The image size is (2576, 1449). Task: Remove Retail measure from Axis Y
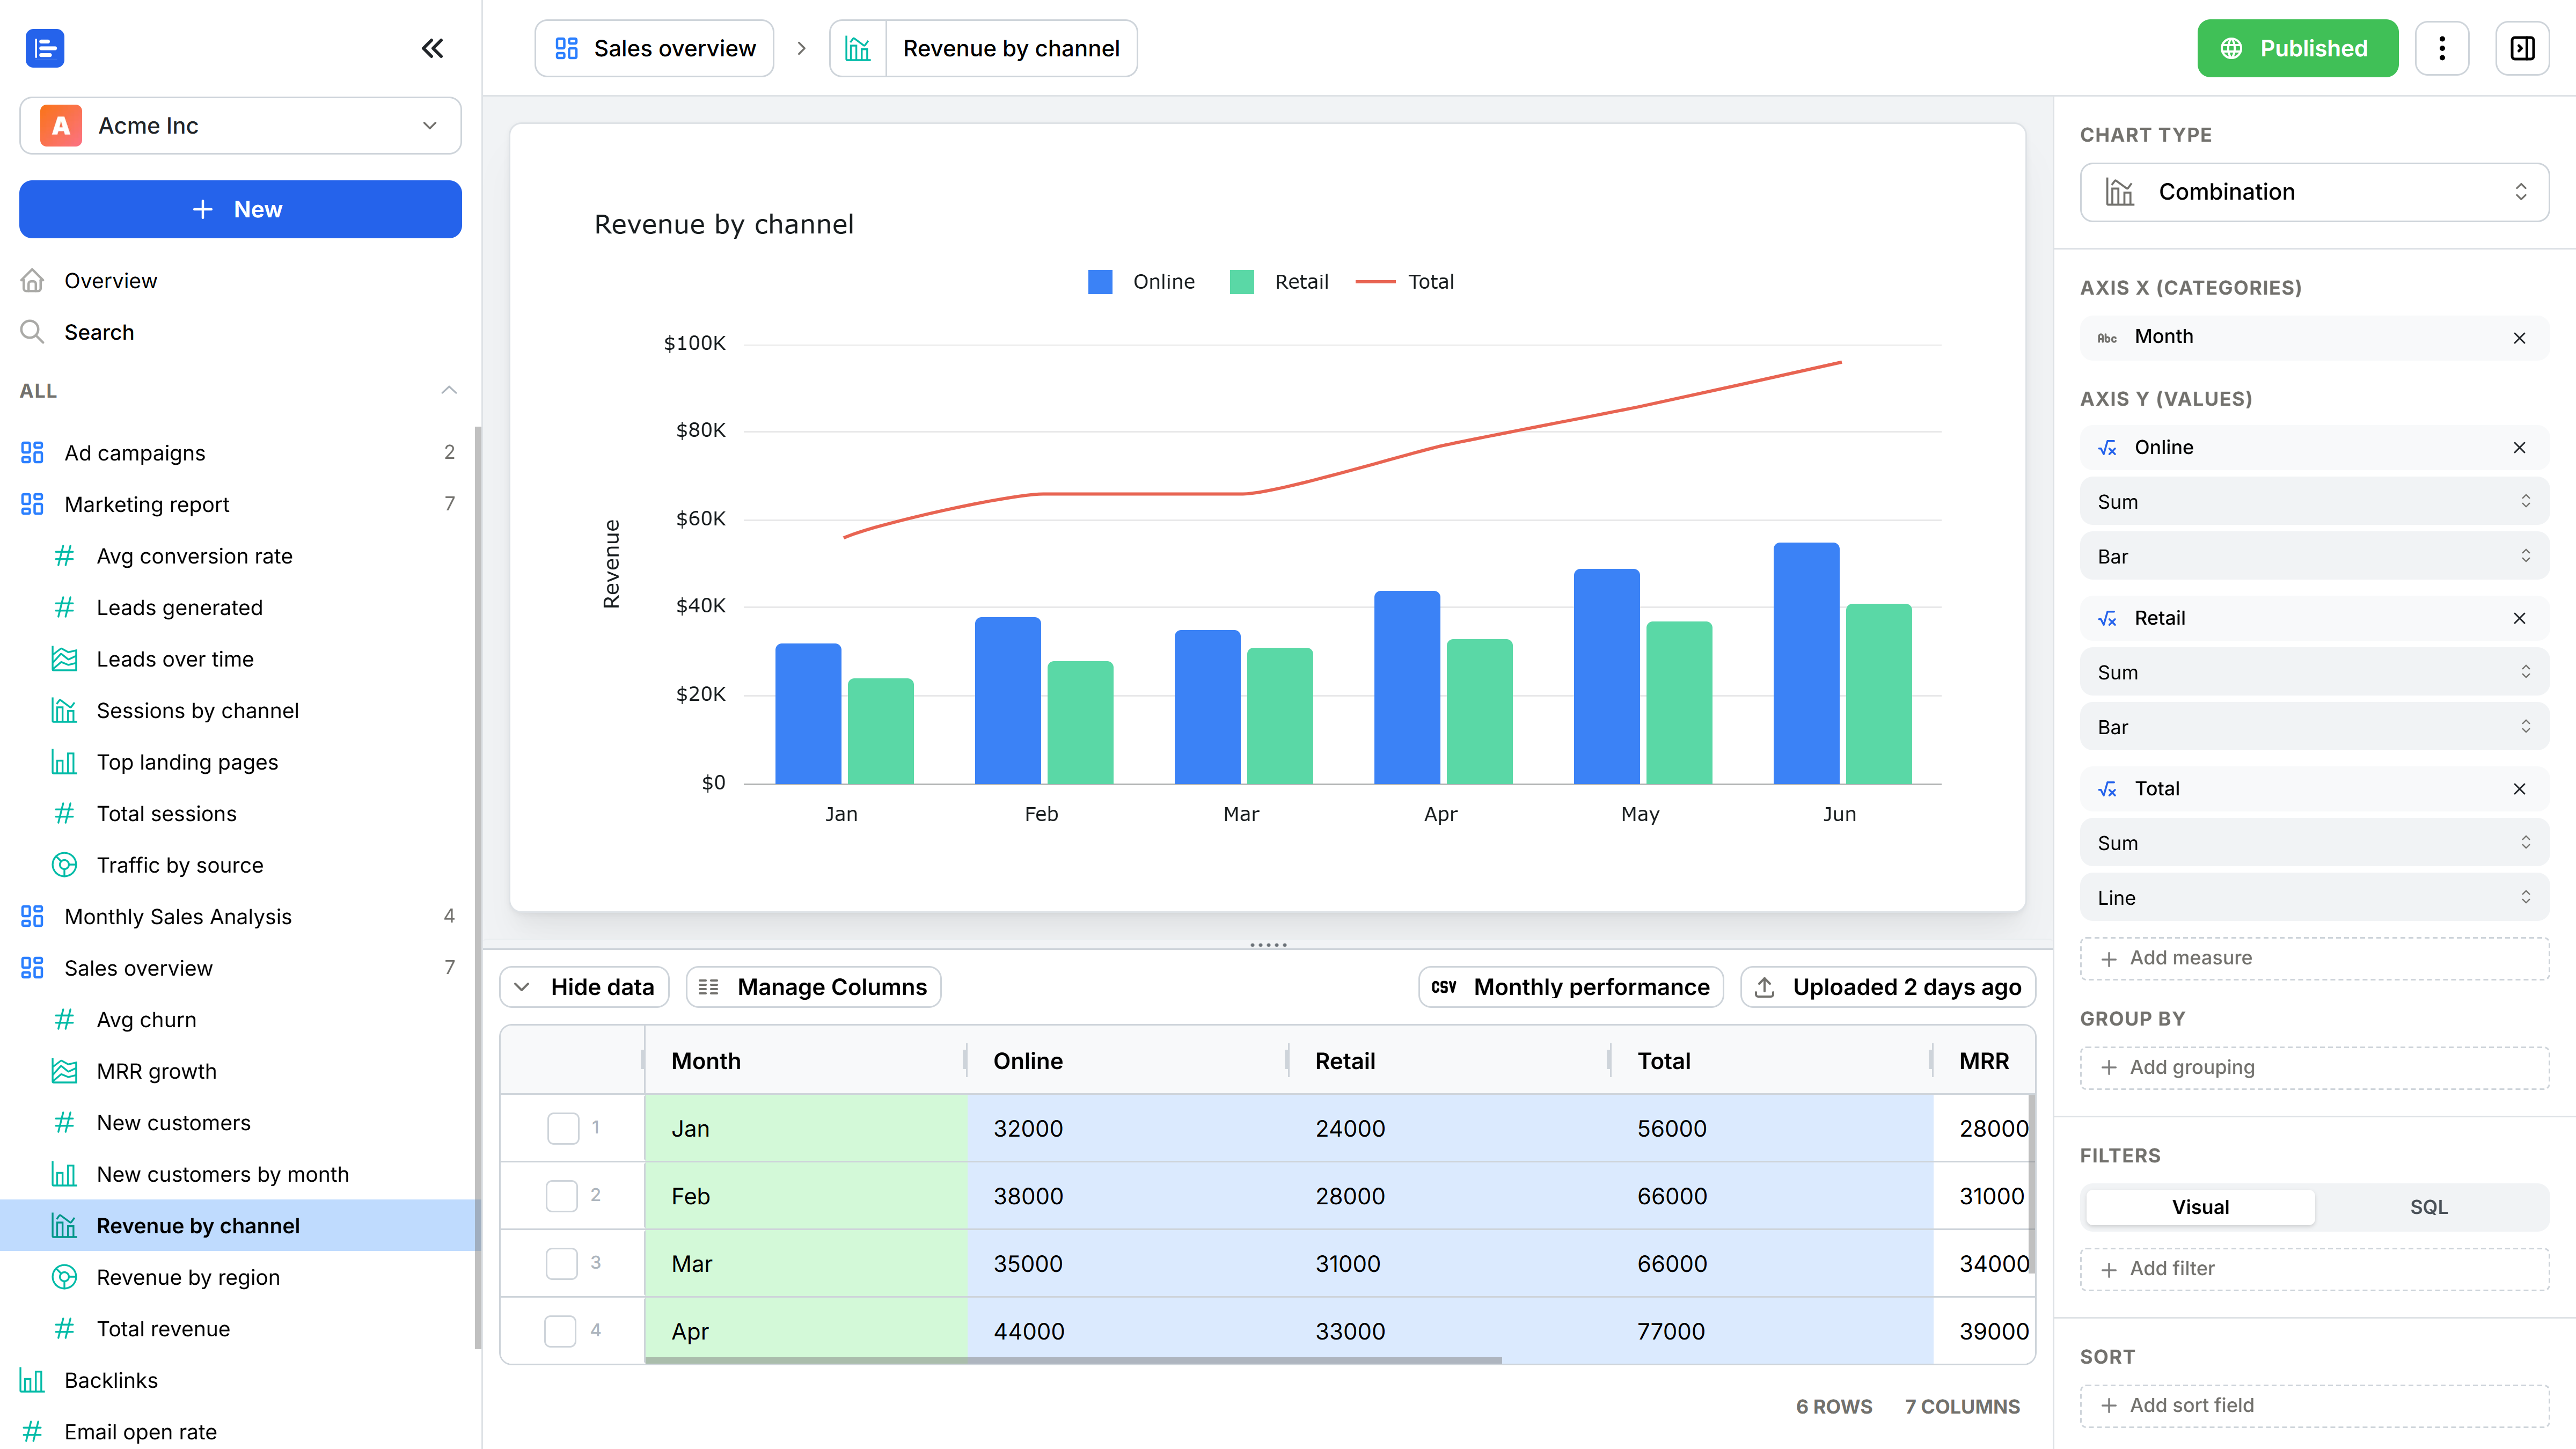tap(2519, 619)
